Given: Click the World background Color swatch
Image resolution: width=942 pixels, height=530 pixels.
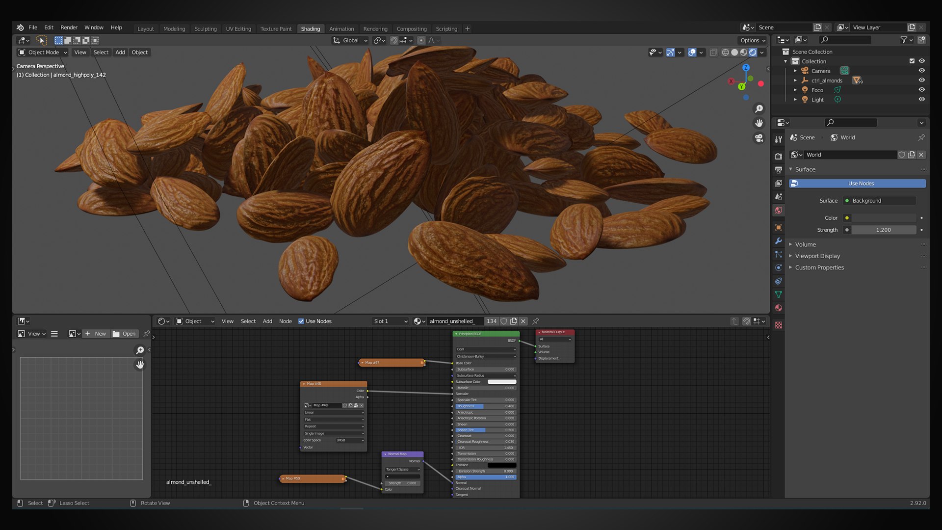Looking at the screenshot, I should [x=884, y=218].
